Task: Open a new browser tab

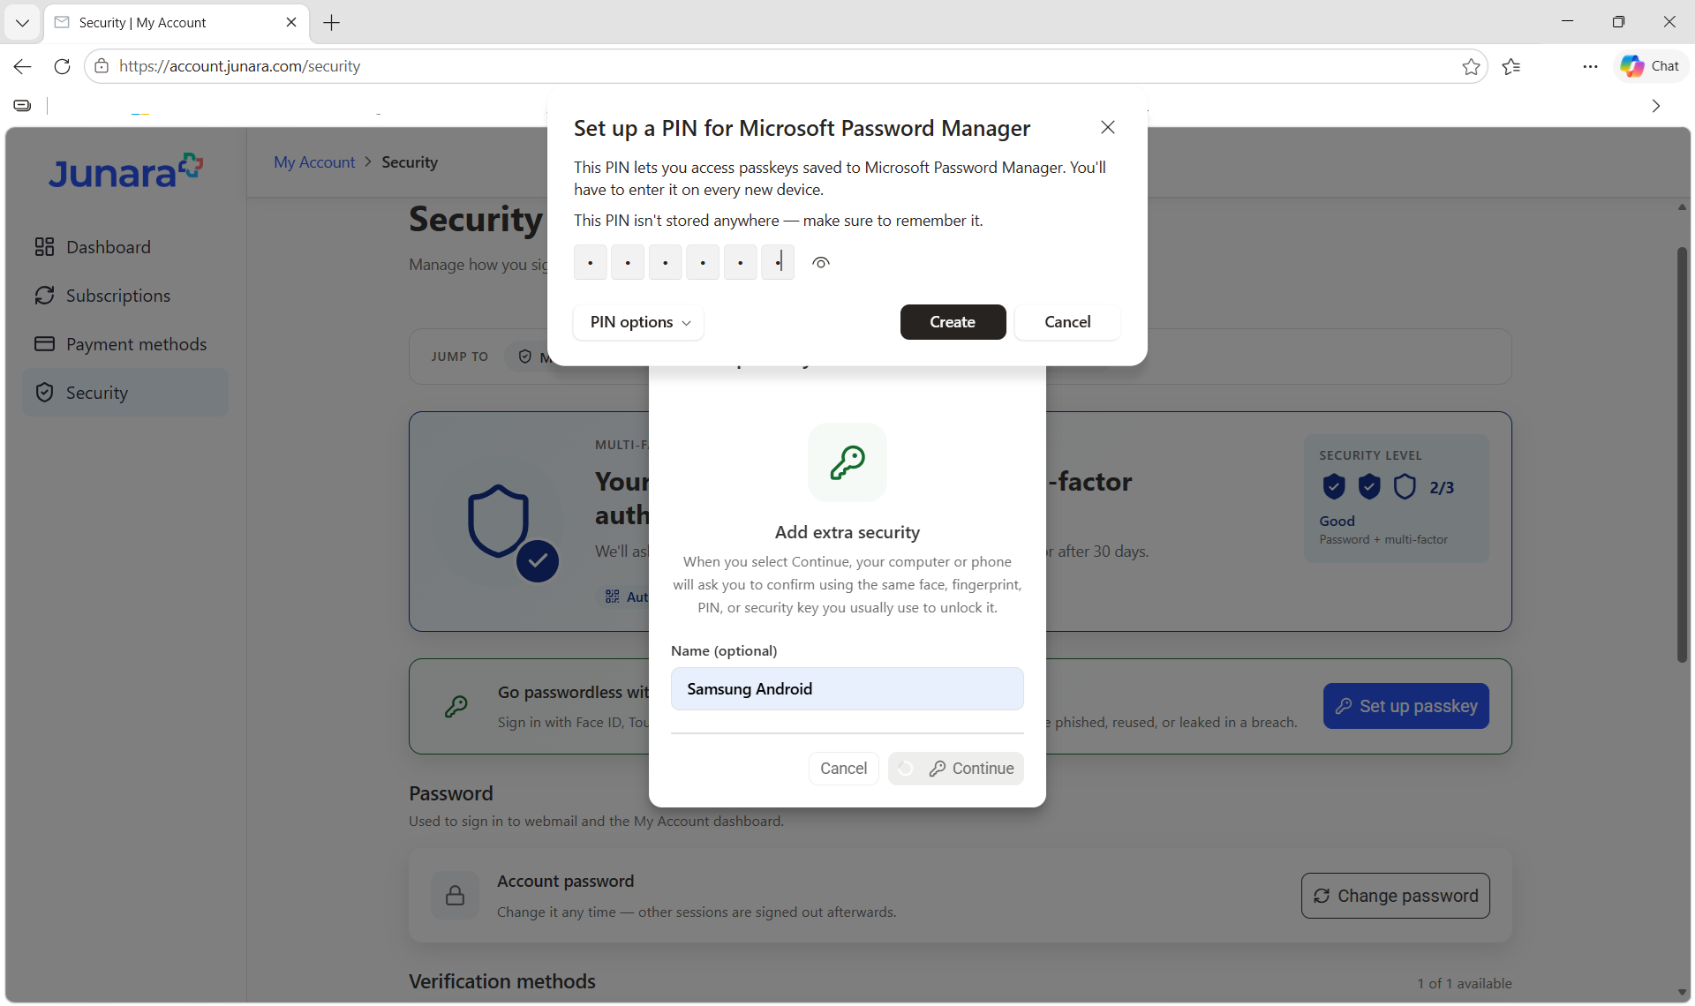Action: coord(332,23)
